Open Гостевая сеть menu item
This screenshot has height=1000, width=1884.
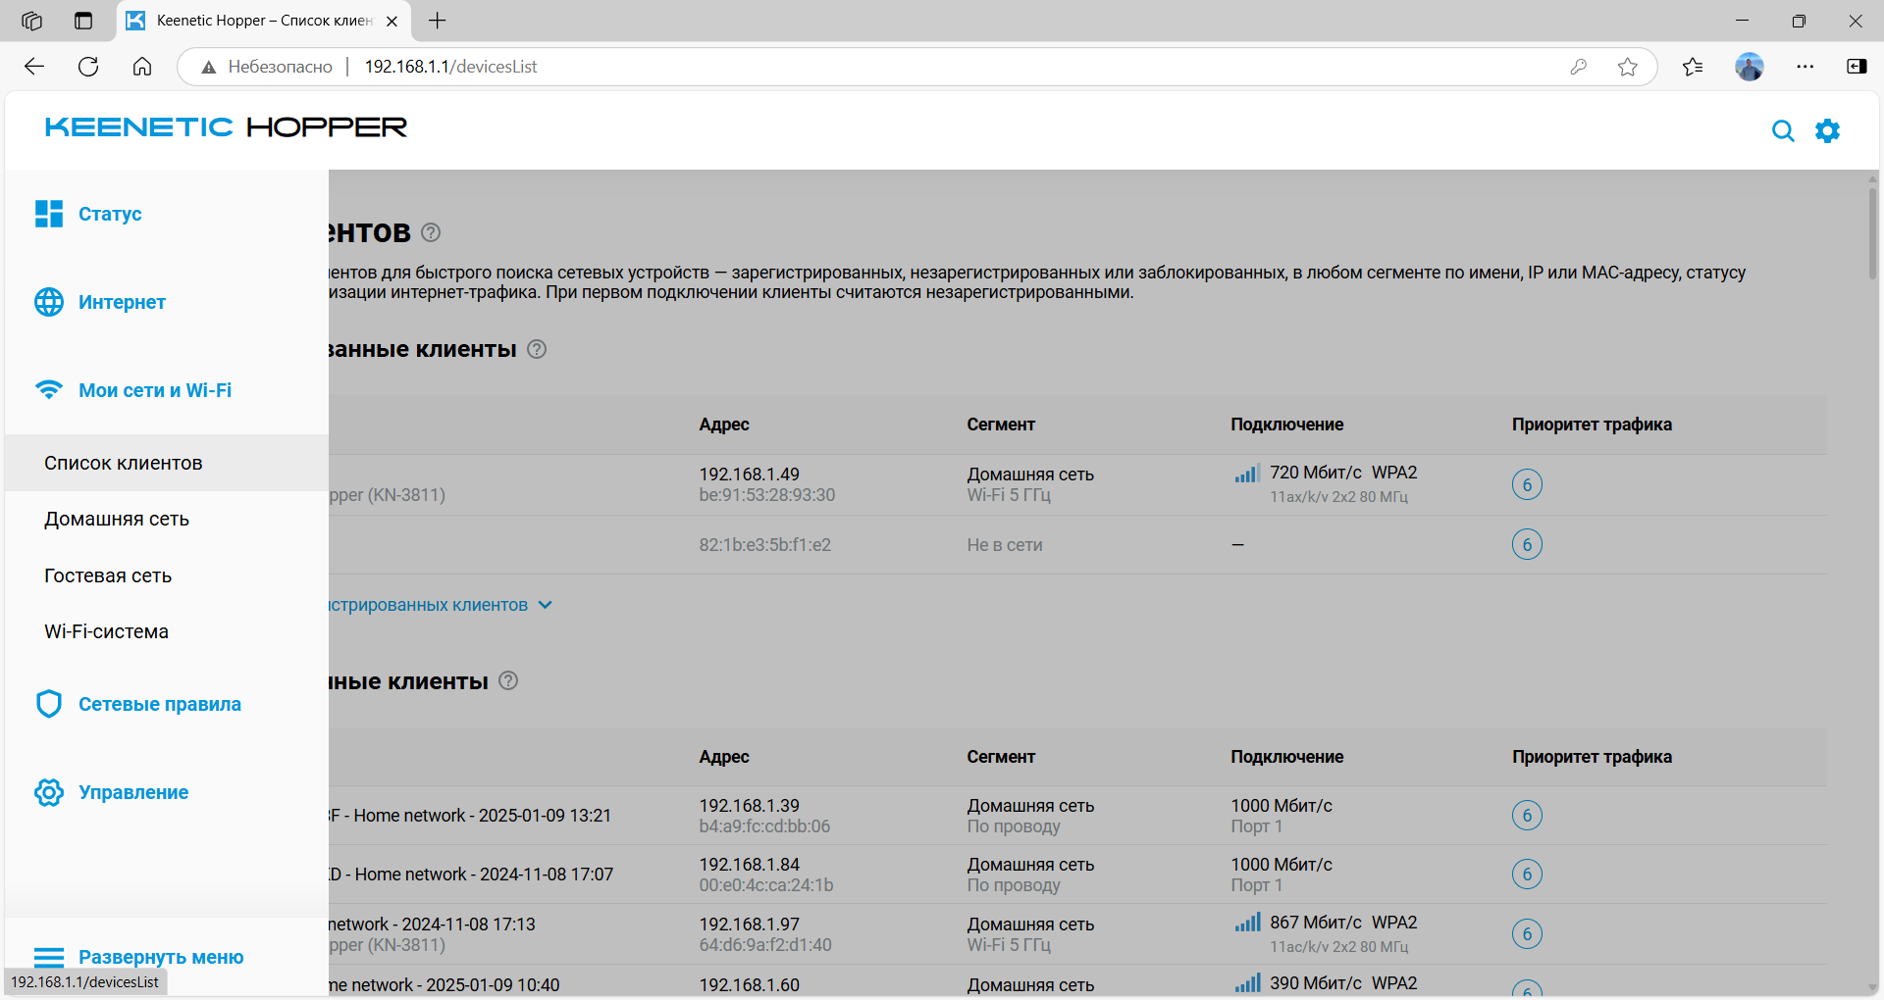coord(108,575)
